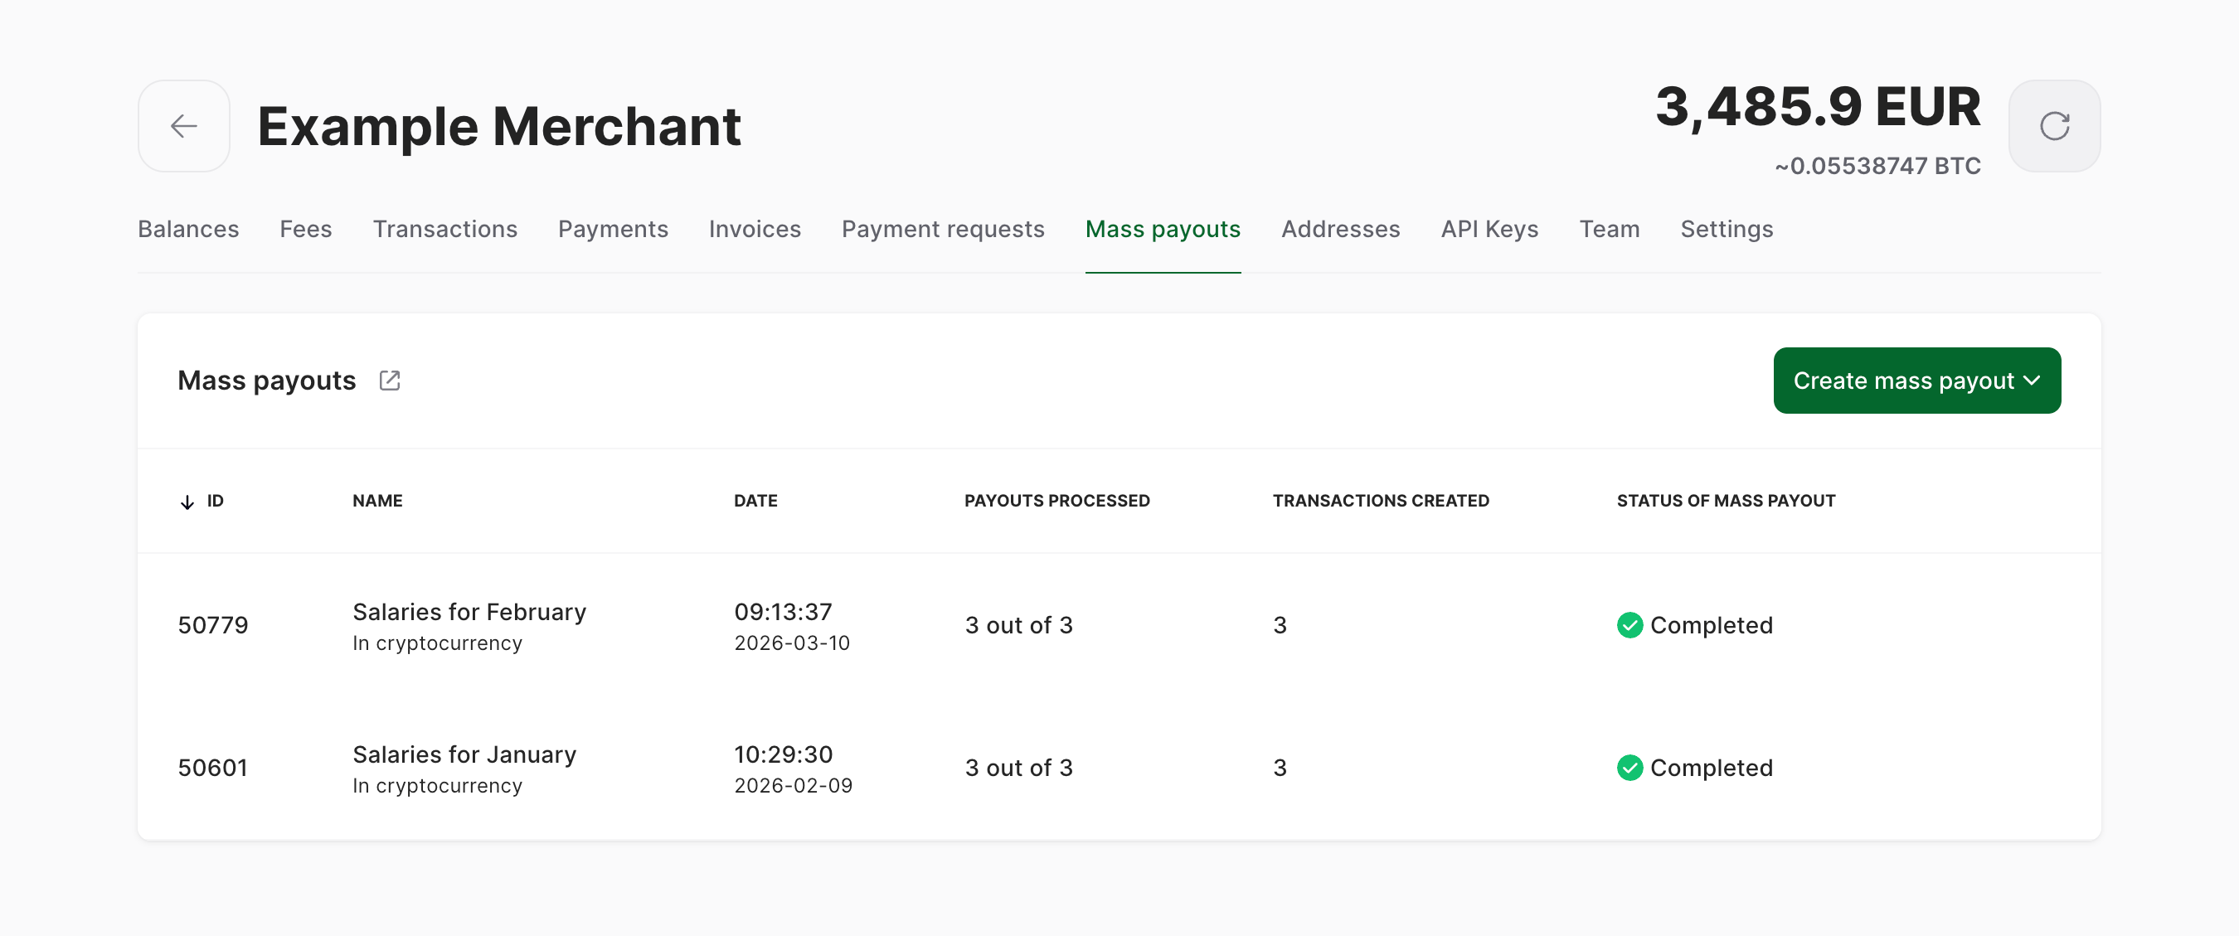Click the completed status checkmark for Salaries for January

click(1629, 767)
